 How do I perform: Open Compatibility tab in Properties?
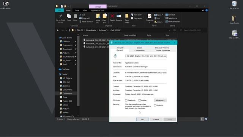coord(139,51)
